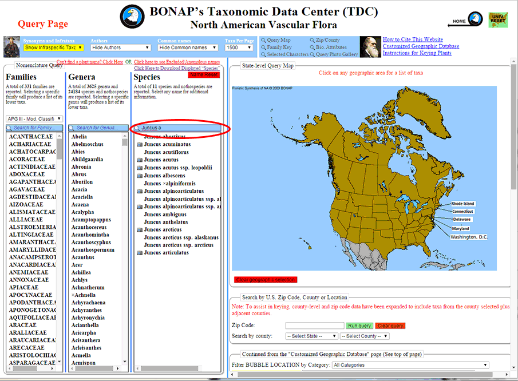518x381 pixels.
Task: Select ARACEAE in Families list
Action: (23, 325)
